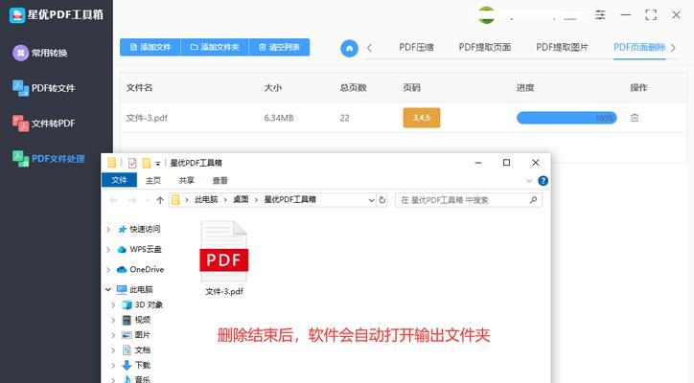
Task: Open the address bar history dropdown
Action: [x=371, y=200]
